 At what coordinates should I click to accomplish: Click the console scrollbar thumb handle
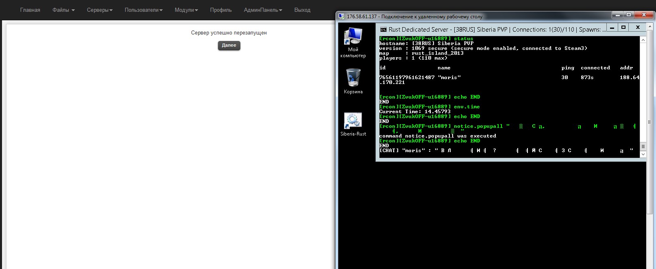pos(643,146)
